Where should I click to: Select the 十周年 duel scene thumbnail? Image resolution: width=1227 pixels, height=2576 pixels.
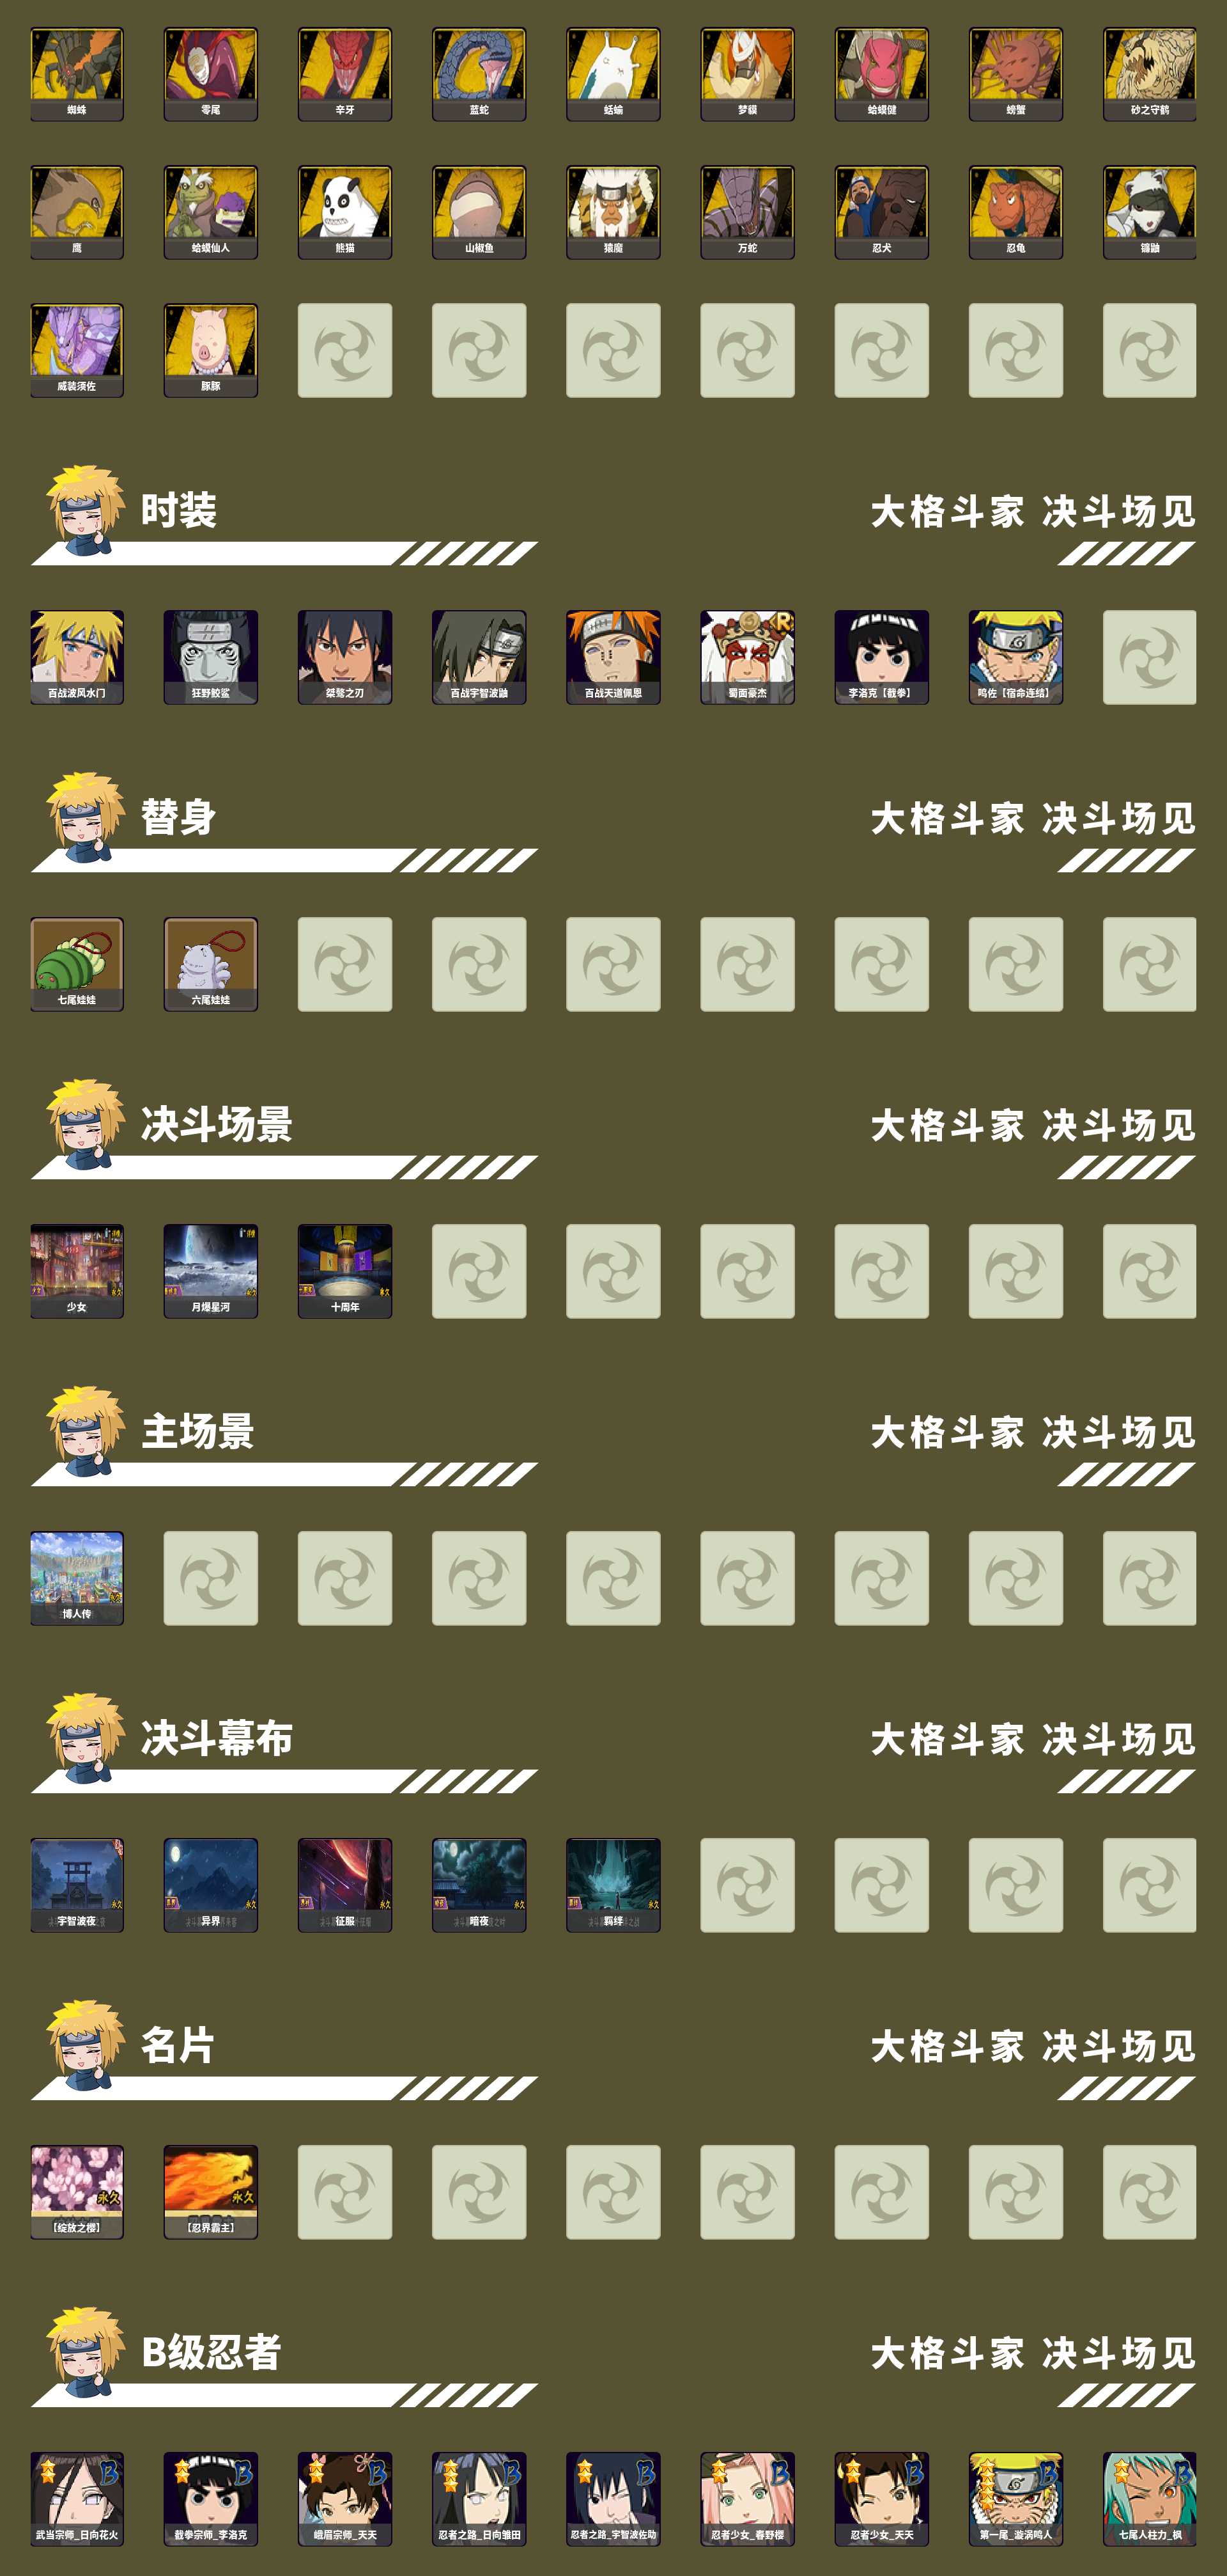[344, 1271]
